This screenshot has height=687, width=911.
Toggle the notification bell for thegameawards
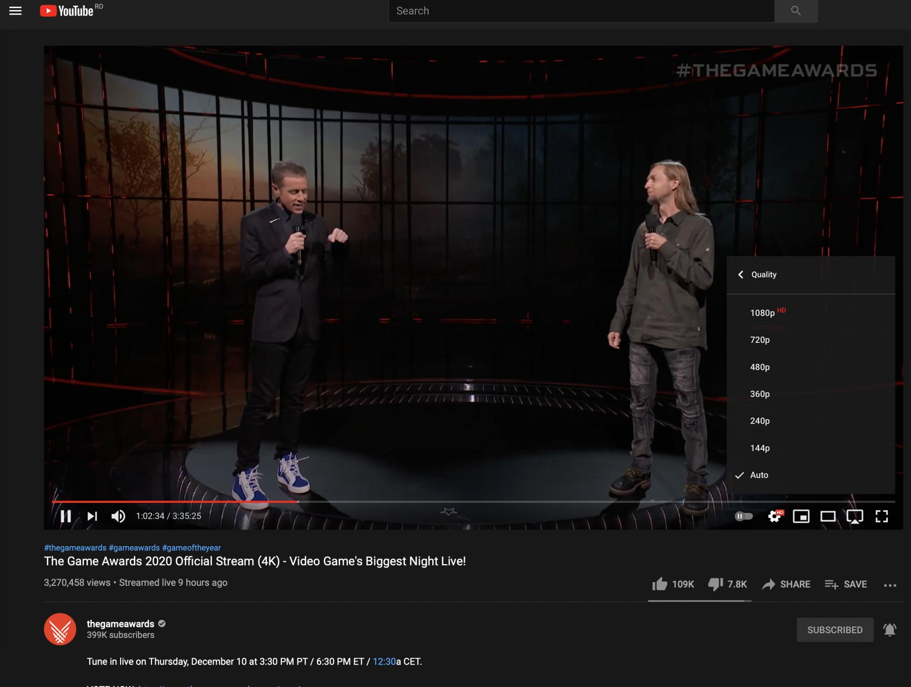890,630
